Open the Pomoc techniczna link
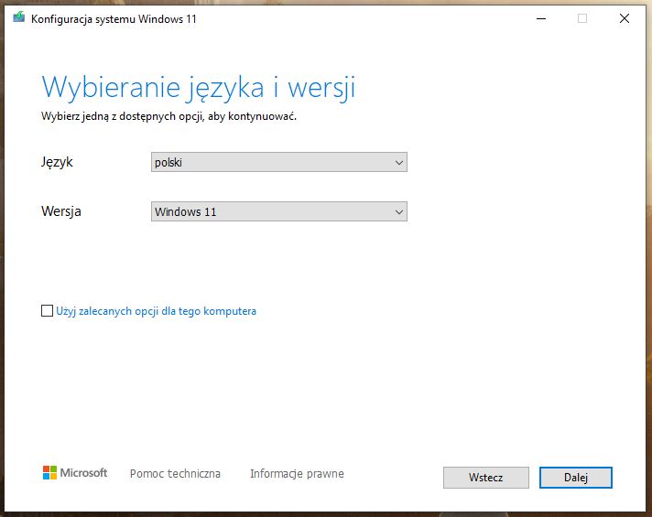This screenshot has width=652, height=517. [175, 474]
